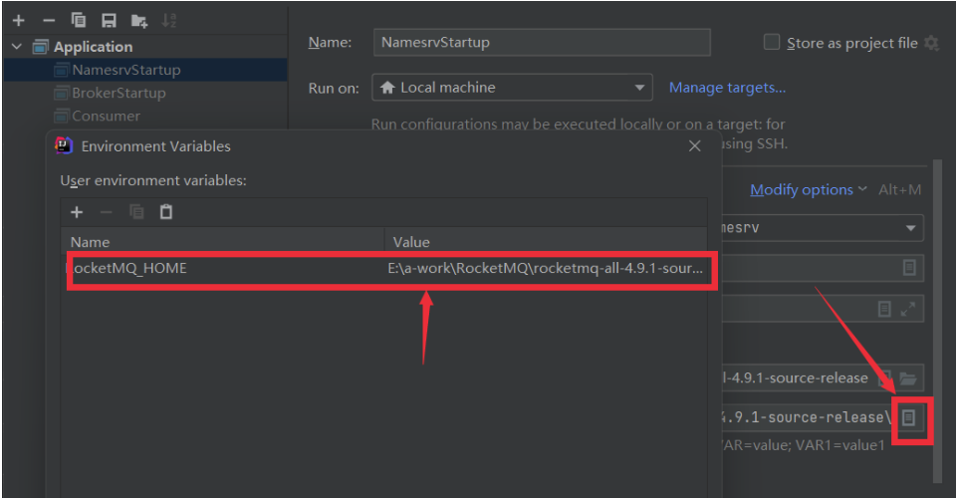Screen dimensions: 958x499
Task: Open the Manage targets link
Action: pyautogui.click(x=727, y=88)
